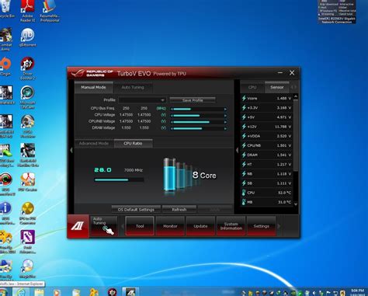Viewport: 368px width, 296px height.
Task: Collapse the sensor panel left arrow
Action: tap(237, 150)
